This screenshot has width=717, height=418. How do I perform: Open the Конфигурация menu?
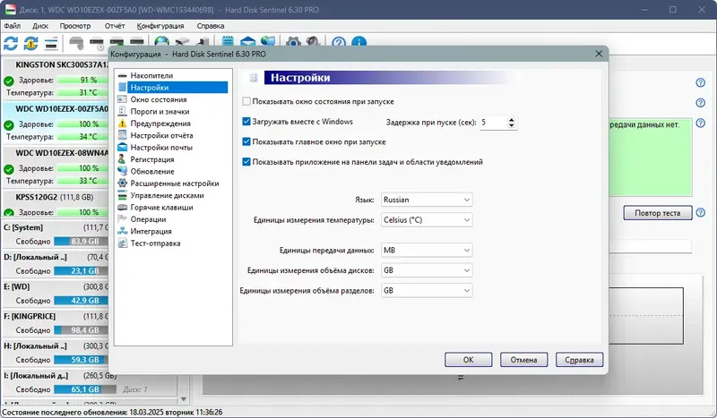[160, 26]
